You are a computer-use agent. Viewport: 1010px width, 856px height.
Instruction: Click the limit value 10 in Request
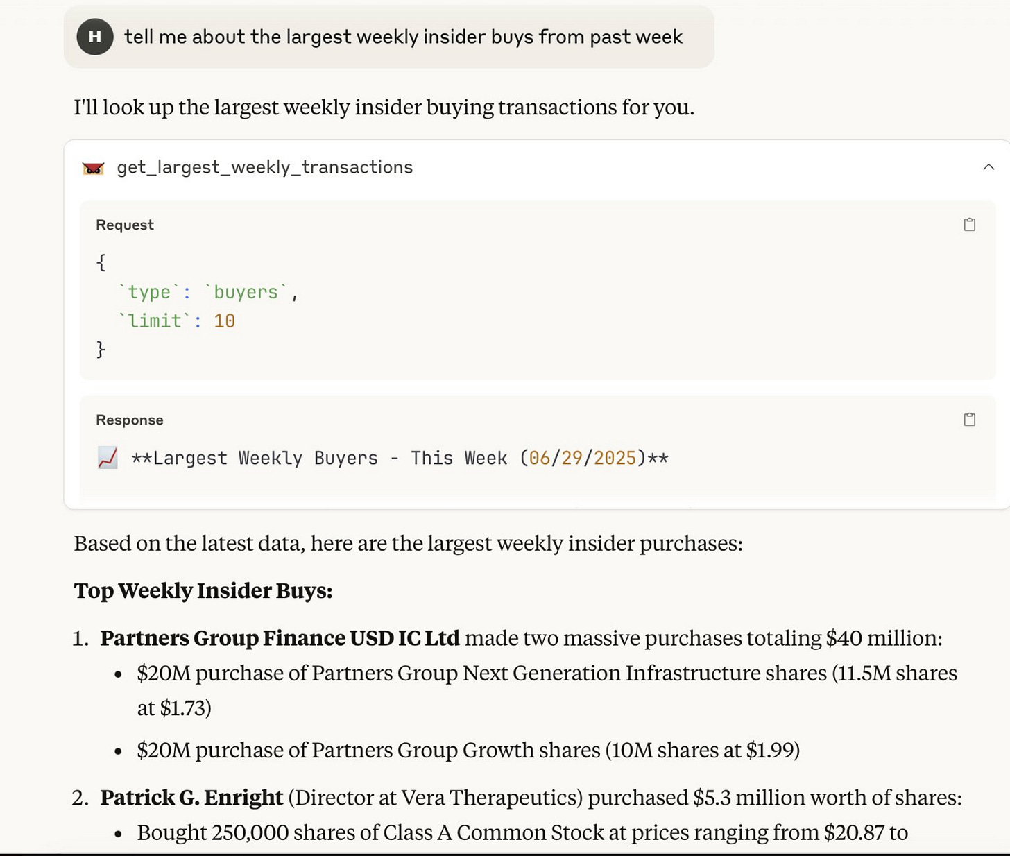224,321
